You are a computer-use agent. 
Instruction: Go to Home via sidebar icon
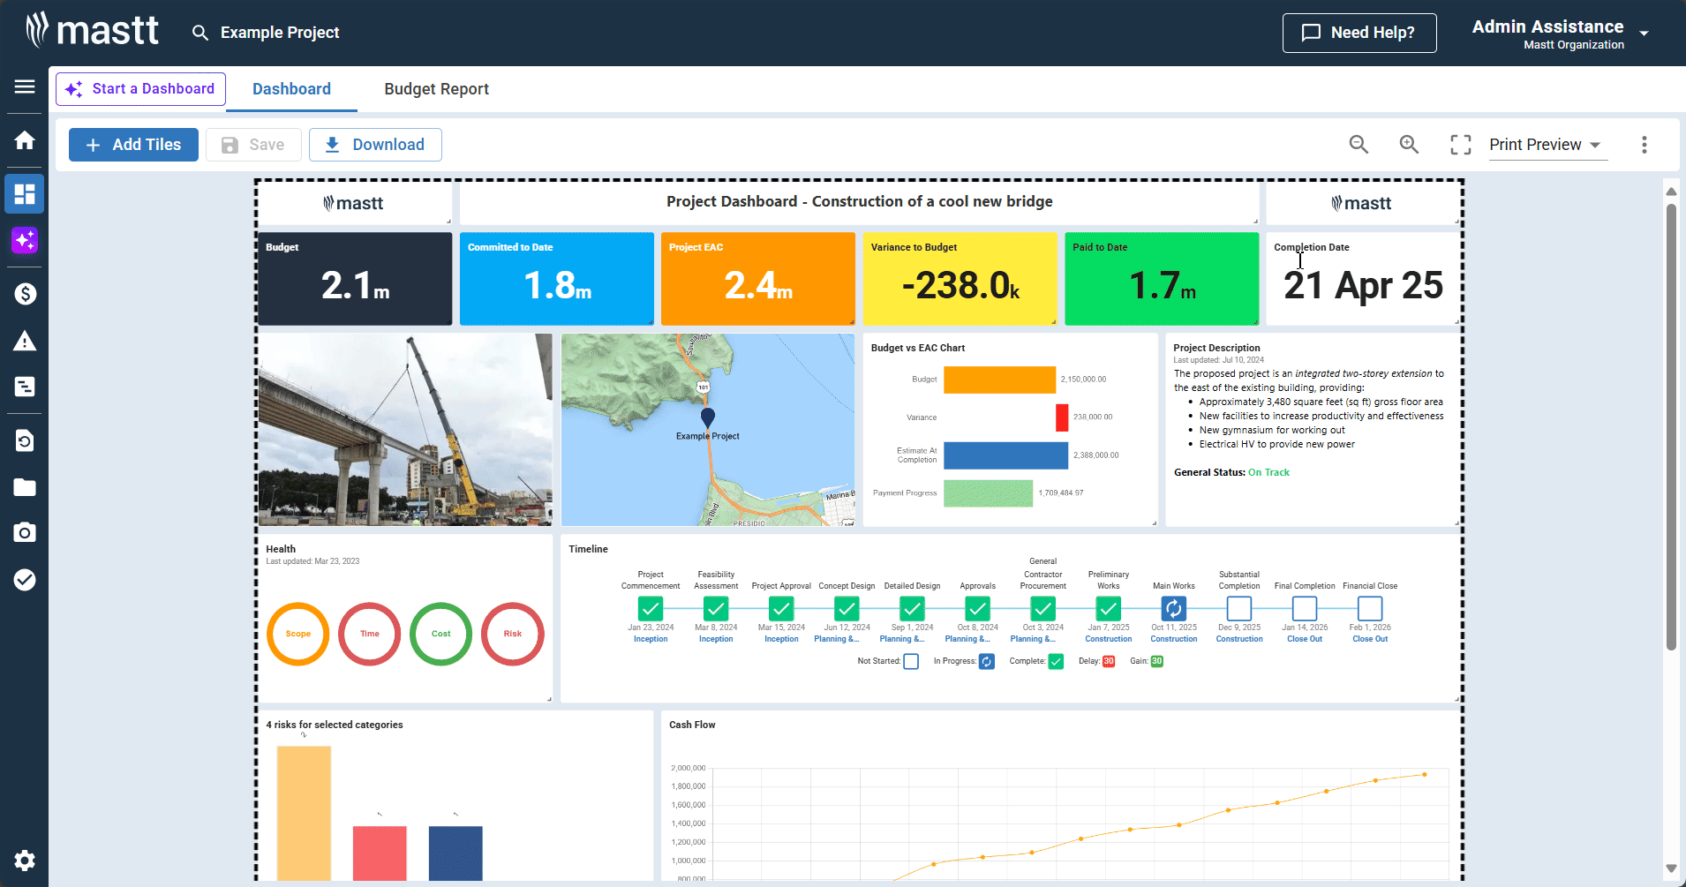(25, 140)
